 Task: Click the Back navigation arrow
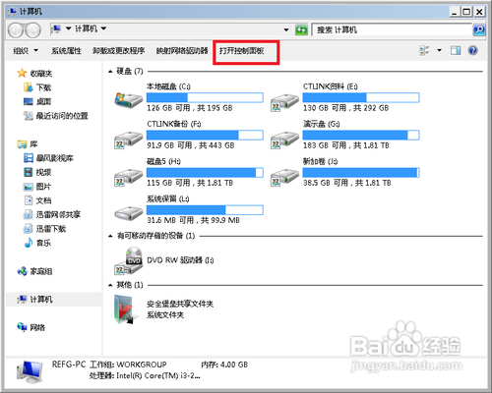pos(16,30)
